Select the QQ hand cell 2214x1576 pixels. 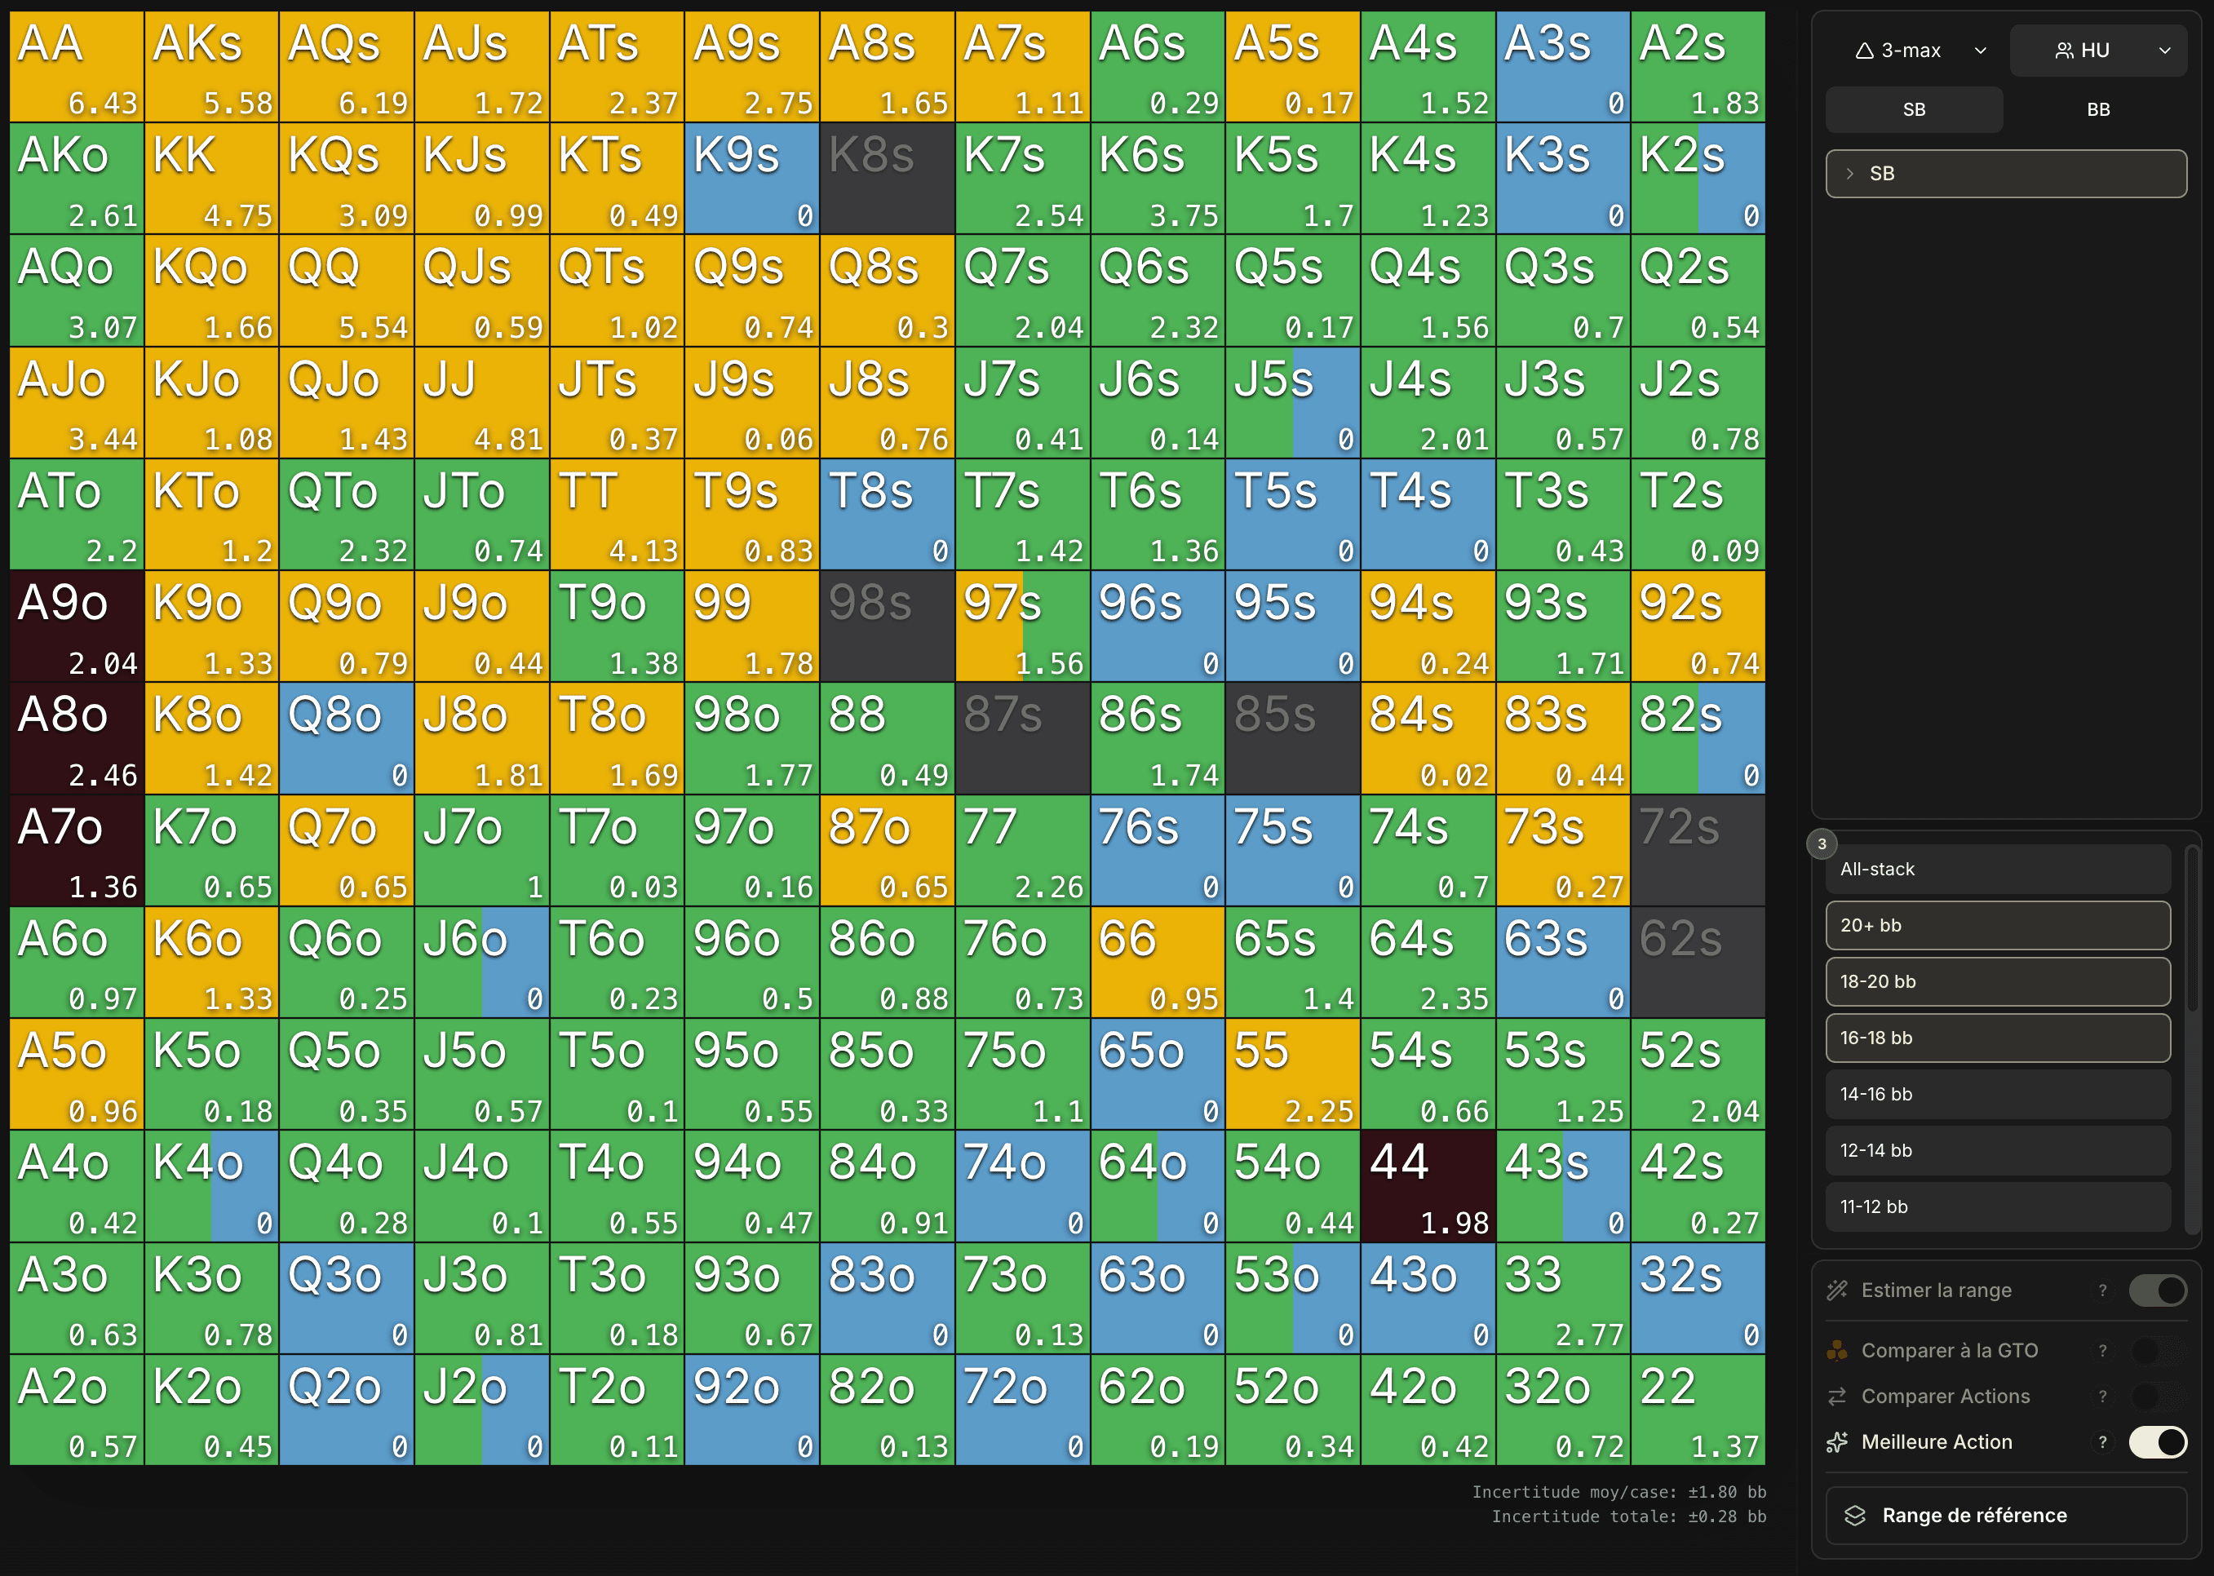pos(347,290)
